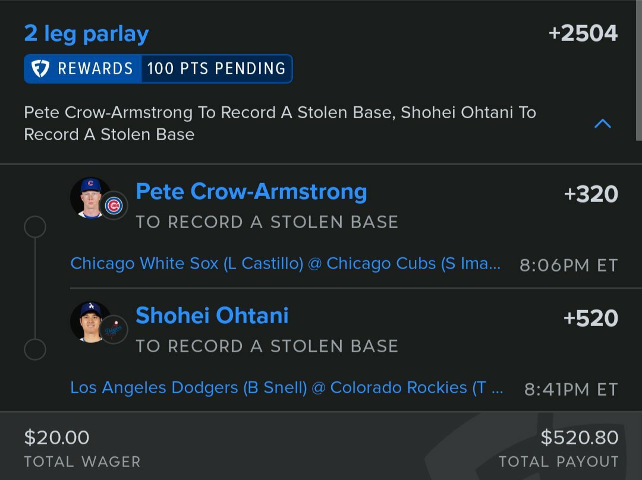Open Shohei Ohtani's player headshot
The width and height of the screenshot is (642, 480).
(x=90, y=321)
